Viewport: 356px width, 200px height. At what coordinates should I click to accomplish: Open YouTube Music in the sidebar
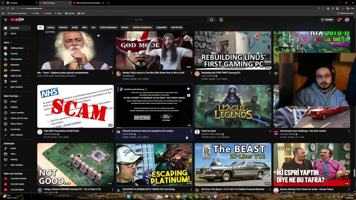(x=17, y=190)
